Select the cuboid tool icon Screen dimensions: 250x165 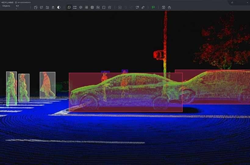click(69, 7)
